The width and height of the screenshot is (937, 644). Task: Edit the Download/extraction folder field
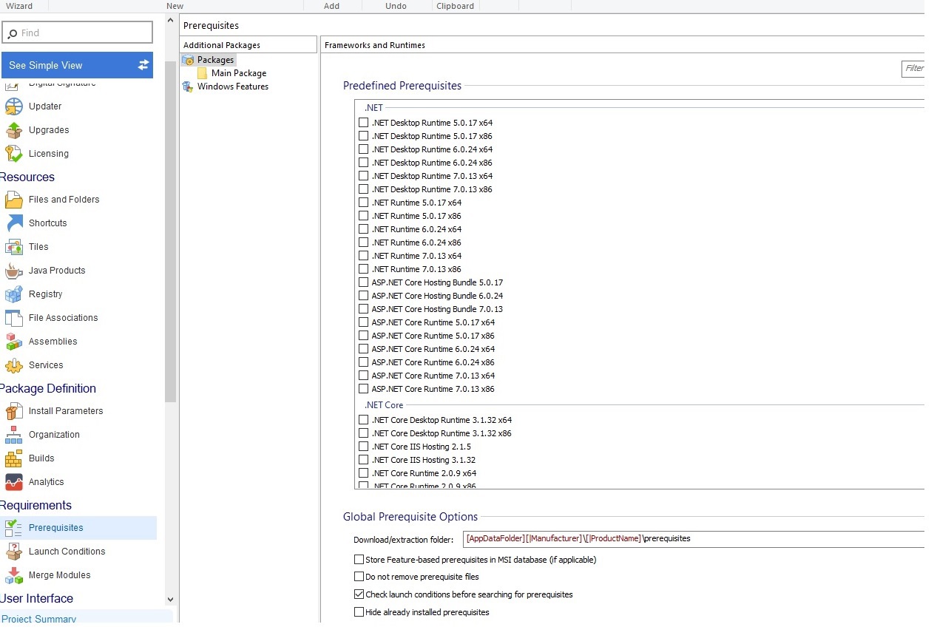point(694,539)
